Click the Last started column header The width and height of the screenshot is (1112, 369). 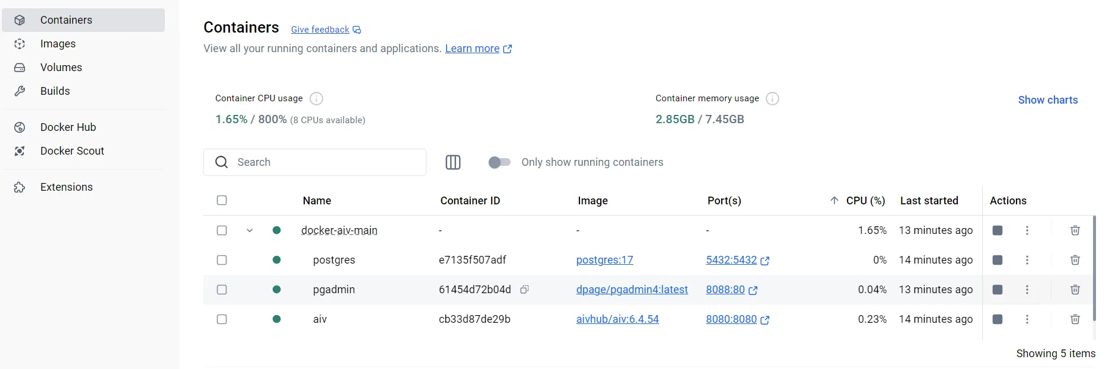point(929,201)
